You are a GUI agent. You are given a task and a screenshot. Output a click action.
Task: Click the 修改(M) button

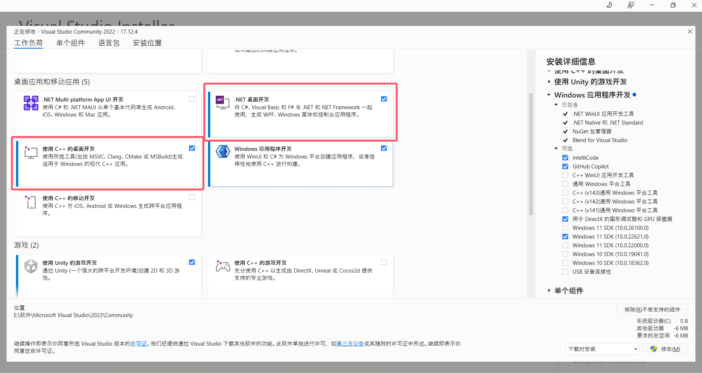coord(665,349)
